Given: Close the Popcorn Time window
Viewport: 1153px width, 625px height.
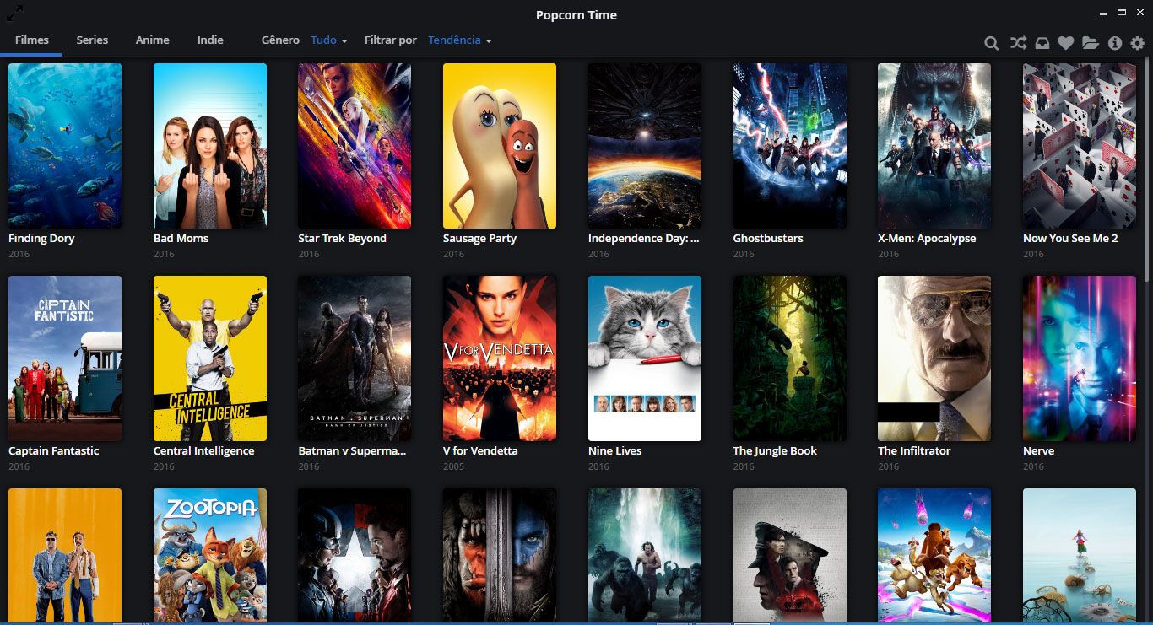Looking at the screenshot, I should click(x=1141, y=12).
